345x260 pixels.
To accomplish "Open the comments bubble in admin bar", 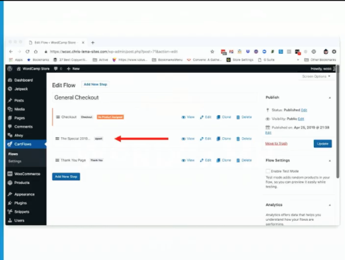I will tap(58, 68).
